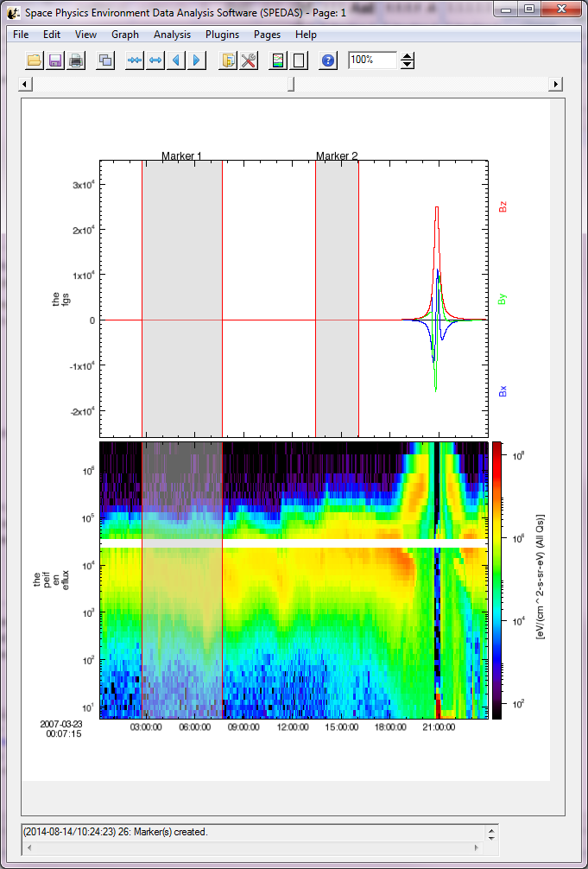Click the Print icon in toolbar
This screenshot has width=588, height=869.
(x=76, y=60)
